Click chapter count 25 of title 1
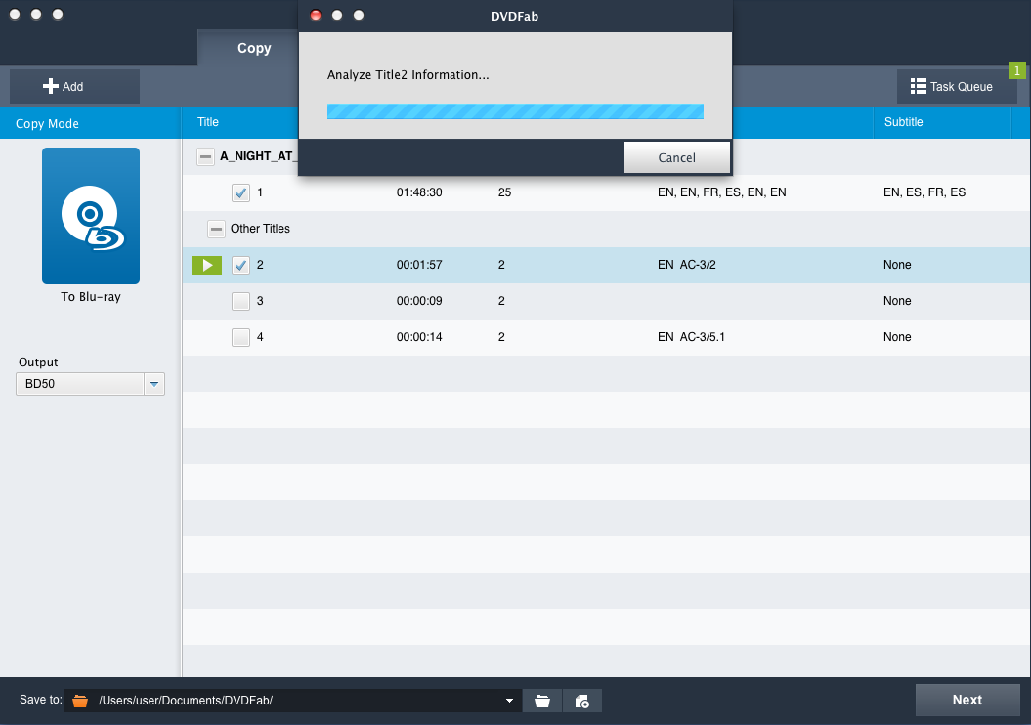Image resolution: width=1031 pixels, height=725 pixels. tap(505, 192)
